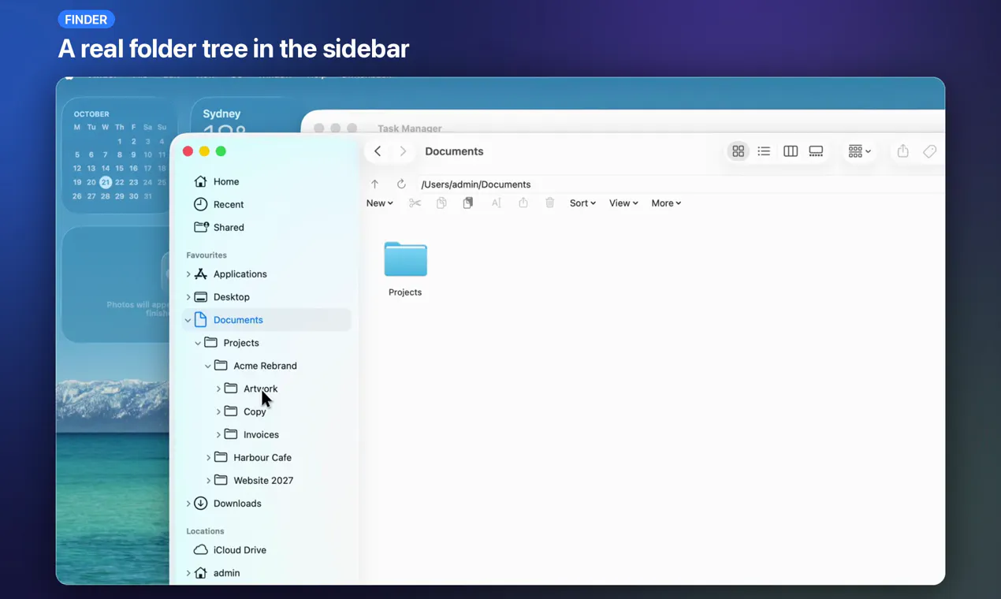1001x599 pixels.
Task: Click the Share icon left of the trash
Action: pos(523,203)
